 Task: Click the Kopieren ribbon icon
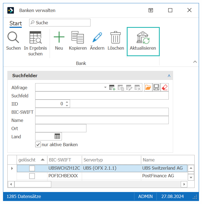pyautogui.click(x=78, y=37)
